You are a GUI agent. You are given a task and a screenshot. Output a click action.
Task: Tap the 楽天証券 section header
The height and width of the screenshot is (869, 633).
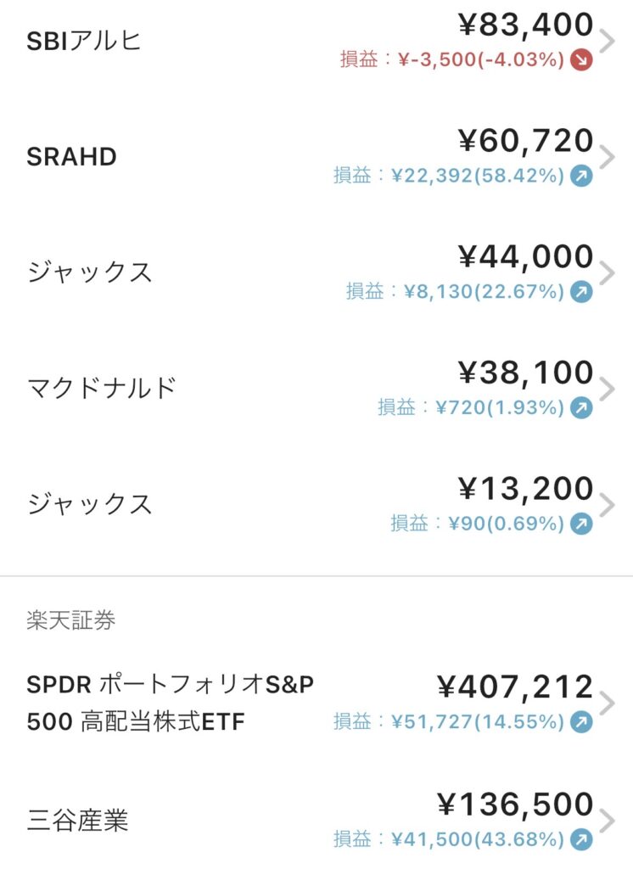(x=70, y=620)
